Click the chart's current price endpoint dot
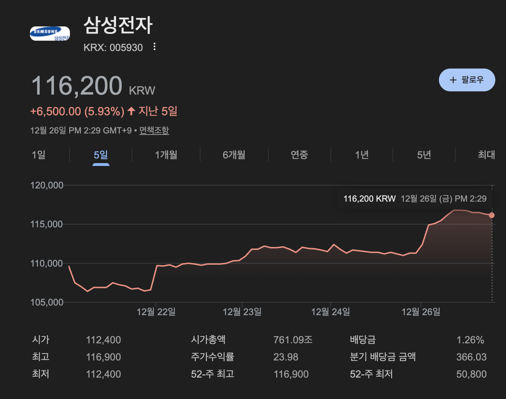This screenshot has width=506, height=399. point(492,215)
